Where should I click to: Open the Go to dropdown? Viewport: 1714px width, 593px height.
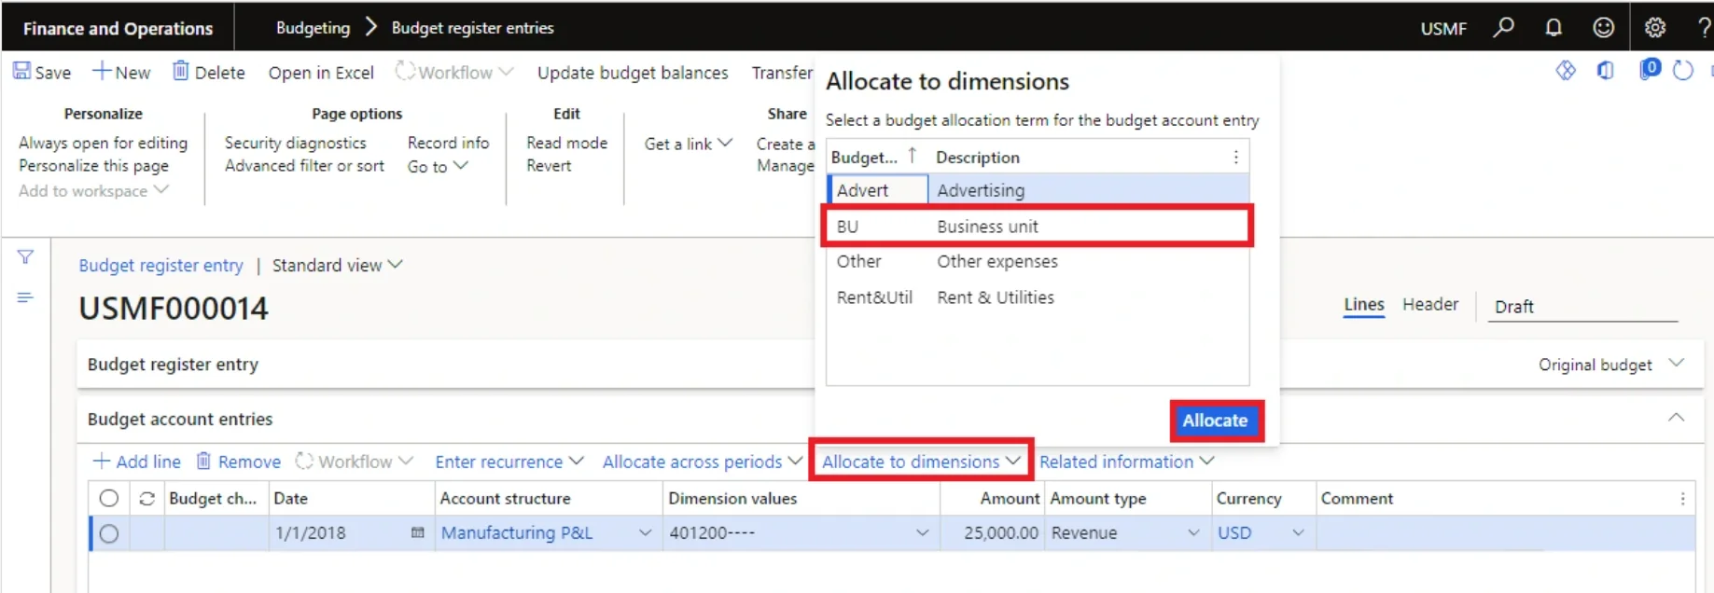pyautogui.click(x=438, y=166)
